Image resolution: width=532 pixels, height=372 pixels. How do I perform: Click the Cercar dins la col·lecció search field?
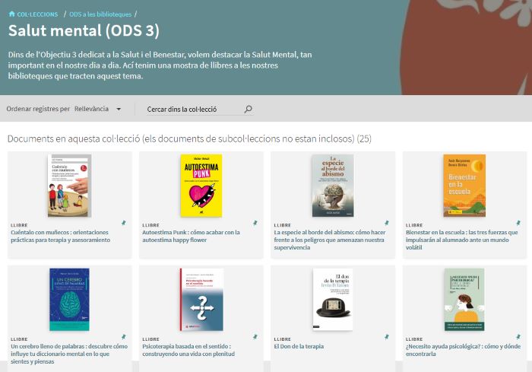[193, 110]
